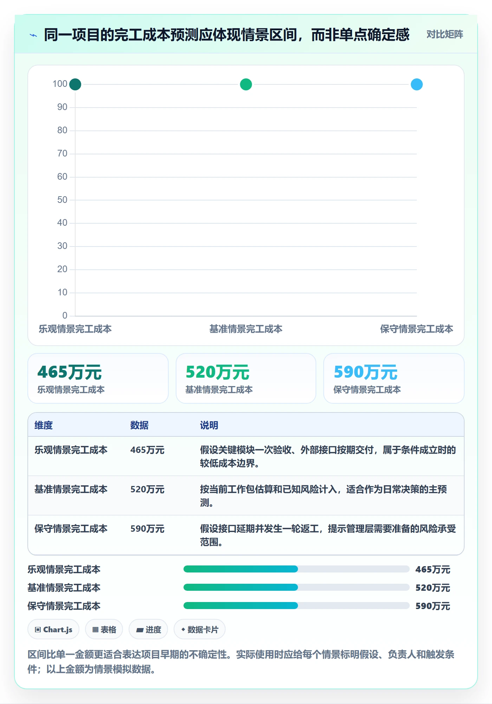Select the green 基准情景 data point
The image size is (492, 704).
pos(246,84)
